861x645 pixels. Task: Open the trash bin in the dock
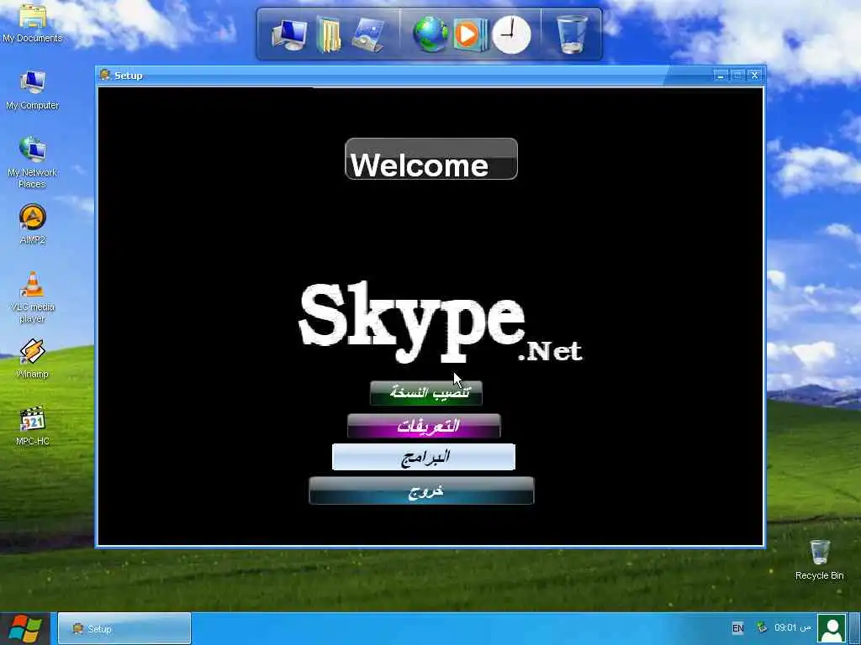click(x=572, y=34)
